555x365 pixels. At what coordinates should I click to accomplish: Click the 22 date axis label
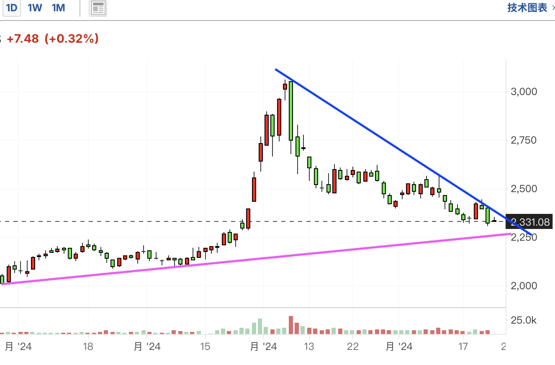tap(353, 347)
